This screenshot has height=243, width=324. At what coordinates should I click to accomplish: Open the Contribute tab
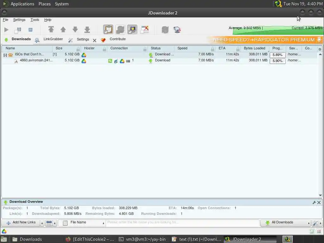[x=114, y=39]
